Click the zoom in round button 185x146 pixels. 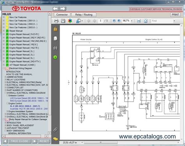pyautogui.click(x=119, y=21)
